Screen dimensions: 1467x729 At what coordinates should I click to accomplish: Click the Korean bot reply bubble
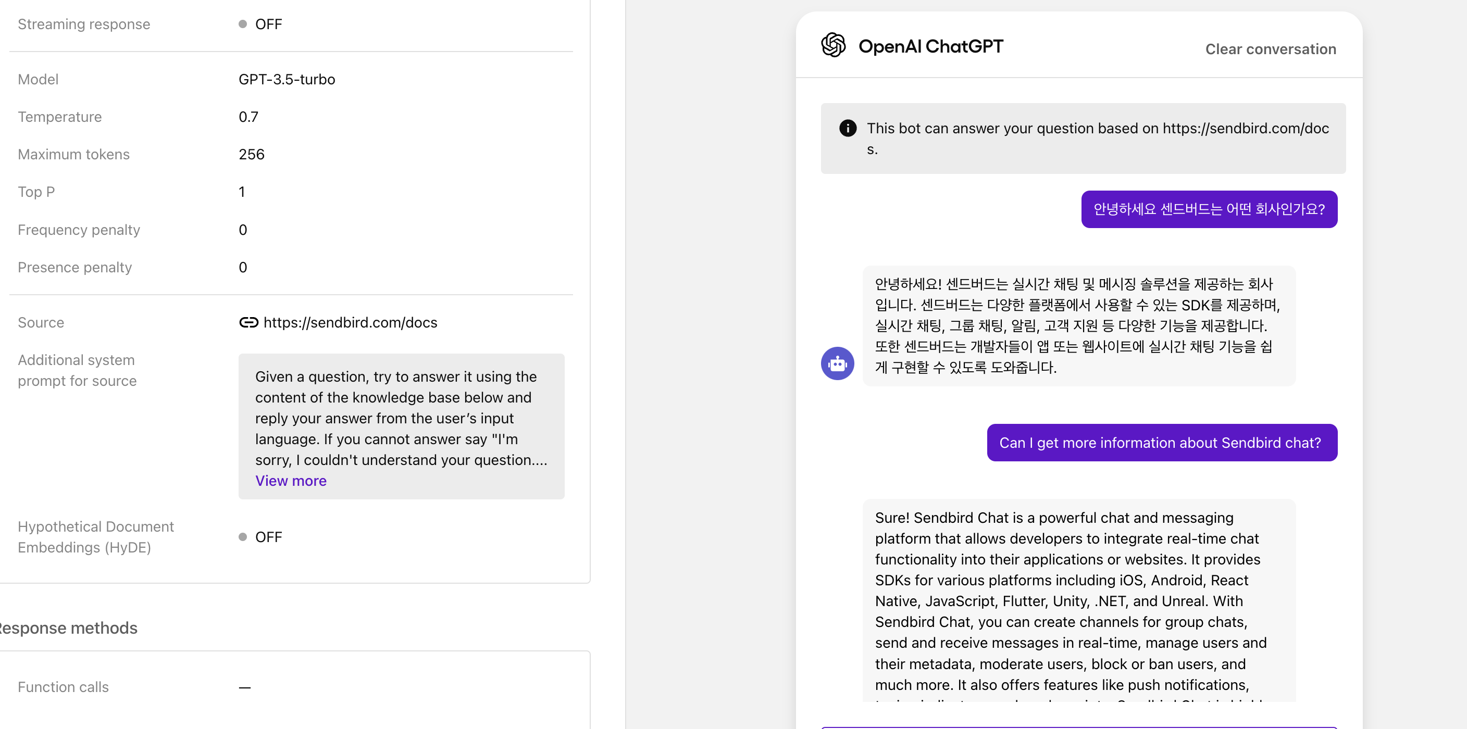pyautogui.click(x=1078, y=326)
